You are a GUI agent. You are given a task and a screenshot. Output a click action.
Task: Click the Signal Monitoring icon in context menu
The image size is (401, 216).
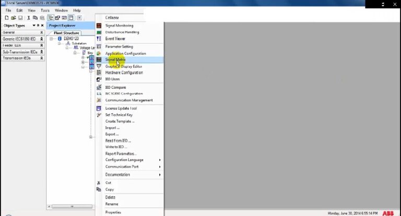[99, 26]
